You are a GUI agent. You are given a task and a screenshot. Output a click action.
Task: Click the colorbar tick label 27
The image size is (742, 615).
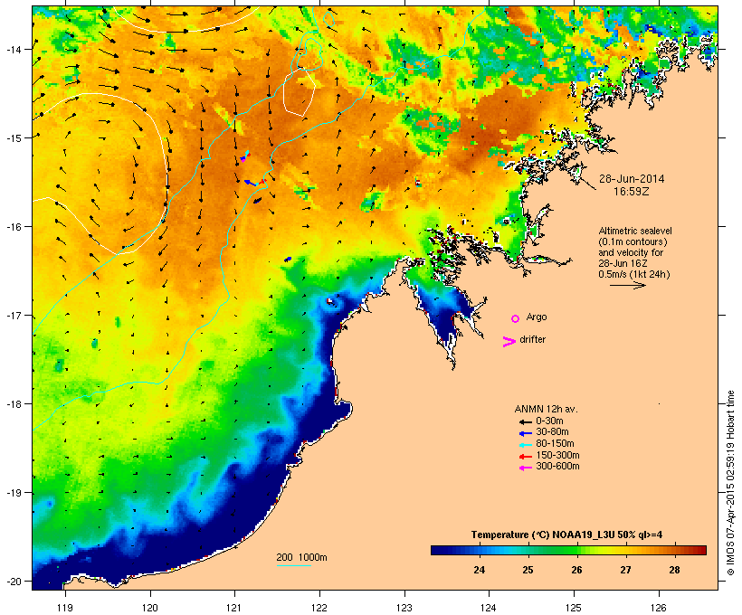pos(625,570)
